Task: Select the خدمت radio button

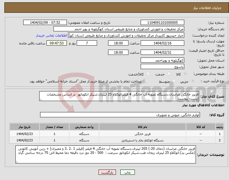Action: pyautogui.click(x=169, y=74)
